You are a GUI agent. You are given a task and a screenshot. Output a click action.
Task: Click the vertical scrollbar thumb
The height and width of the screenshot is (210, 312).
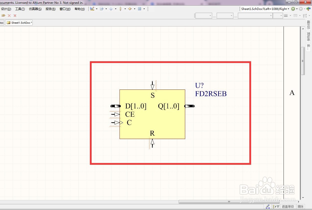[x=303, y=61]
